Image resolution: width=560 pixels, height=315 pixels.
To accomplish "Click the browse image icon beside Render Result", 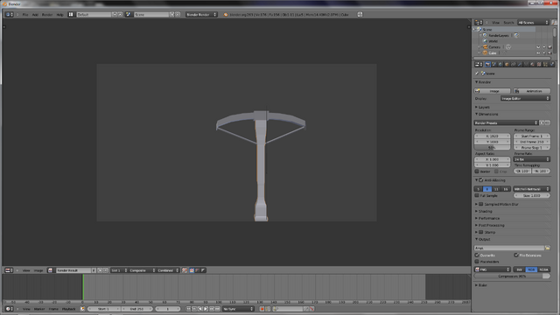I will [x=51, y=270].
